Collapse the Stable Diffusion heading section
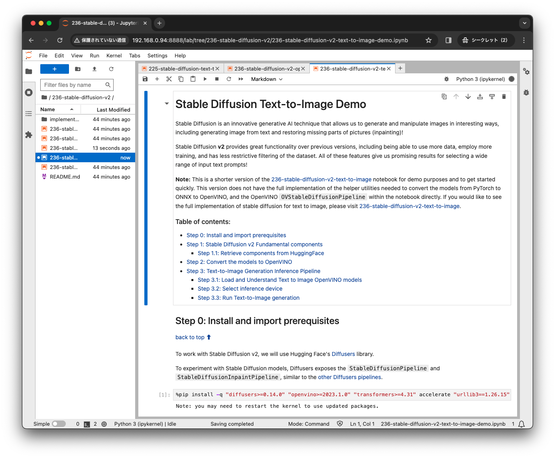 coord(167,104)
